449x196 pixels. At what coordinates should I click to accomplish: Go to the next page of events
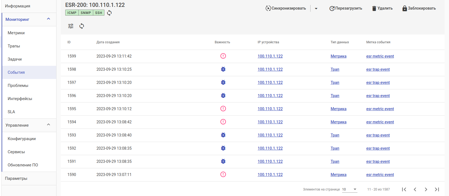tap(426, 189)
